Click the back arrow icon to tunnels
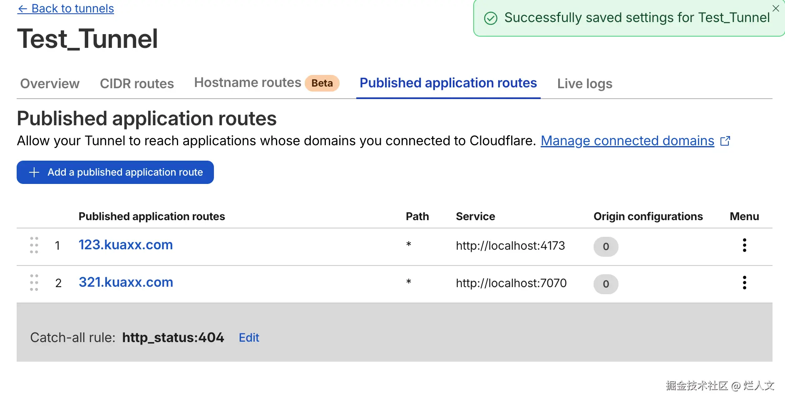Image resolution: width=785 pixels, height=402 pixels. [22, 9]
